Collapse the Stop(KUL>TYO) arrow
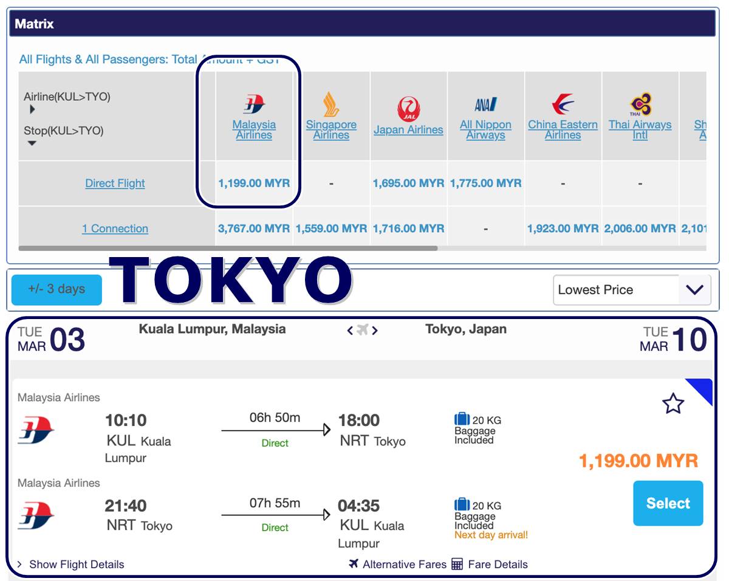Screen dimensions: 729x581 coord(32,143)
